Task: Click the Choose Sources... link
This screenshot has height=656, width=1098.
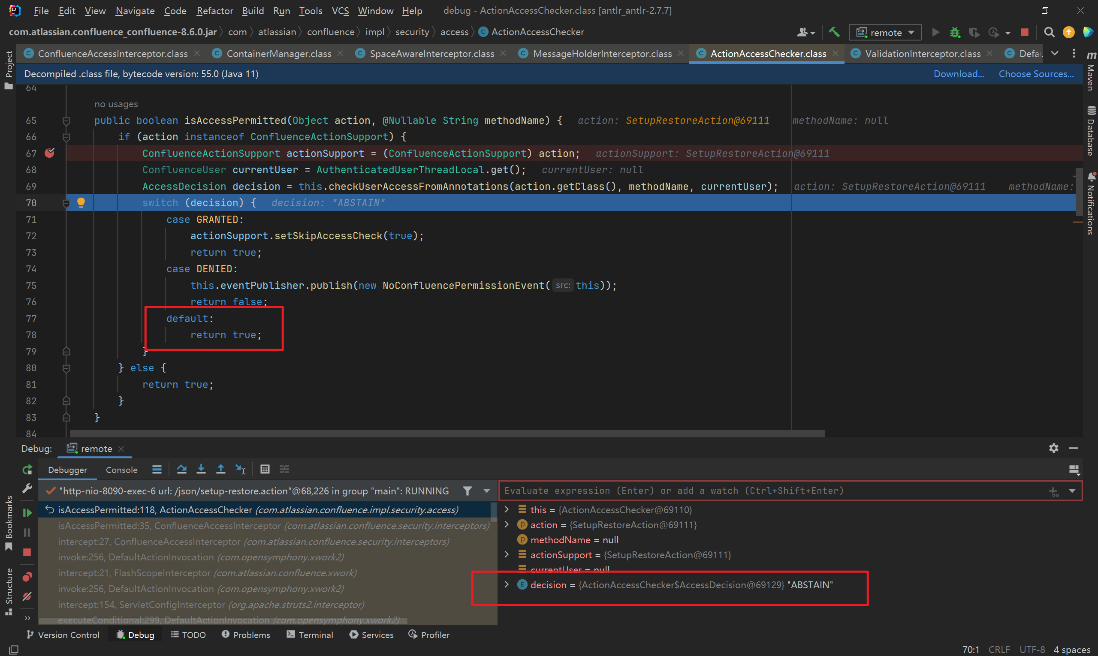Action: [1036, 74]
